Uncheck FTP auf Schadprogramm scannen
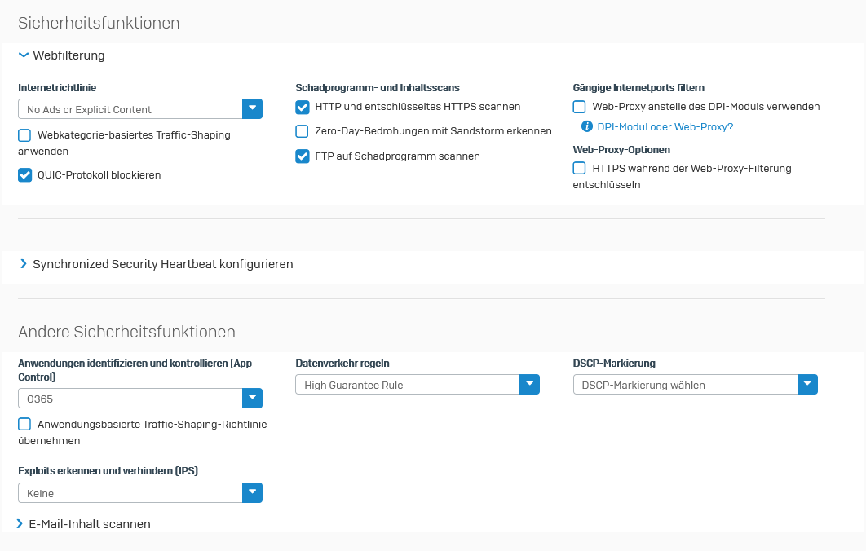The width and height of the screenshot is (866, 551). click(302, 156)
